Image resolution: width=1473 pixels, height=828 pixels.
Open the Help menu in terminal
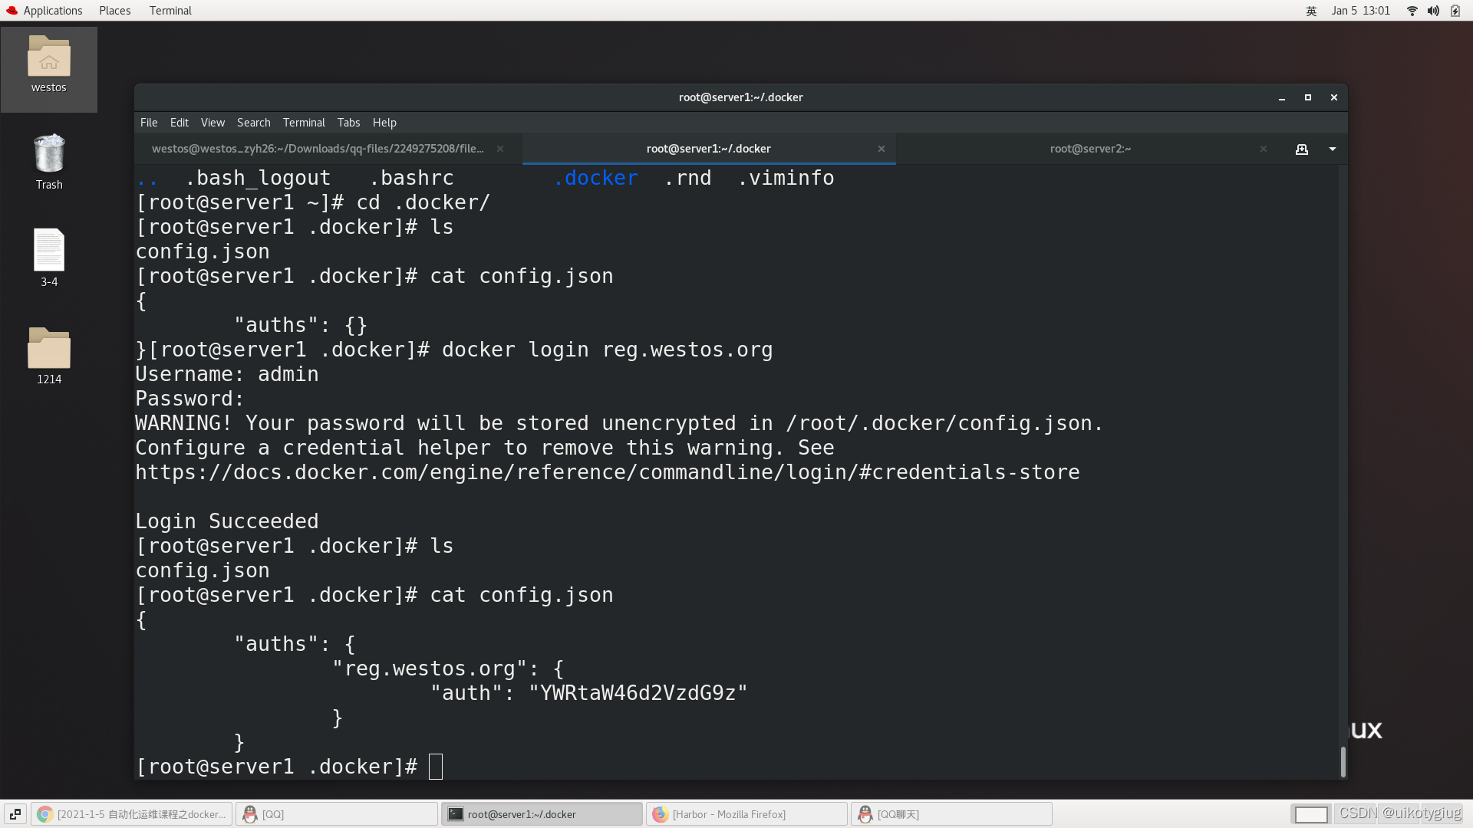tap(384, 123)
